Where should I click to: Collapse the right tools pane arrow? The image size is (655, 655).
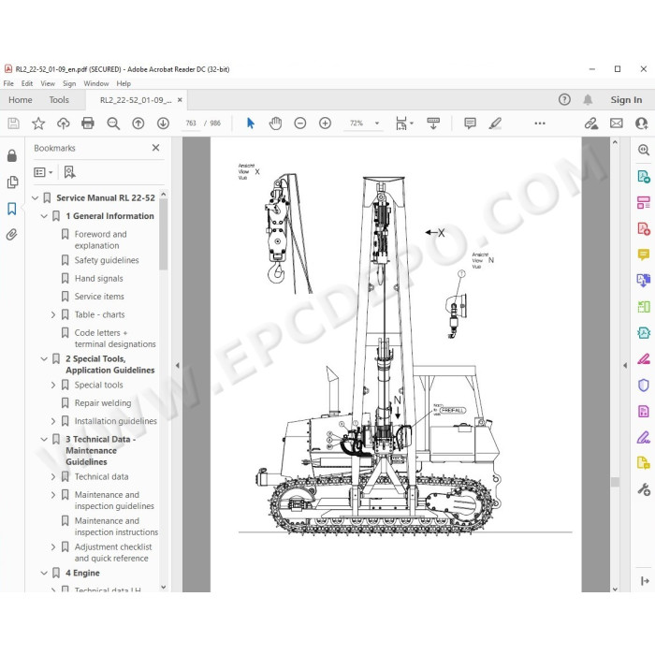click(x=625, y=366)
